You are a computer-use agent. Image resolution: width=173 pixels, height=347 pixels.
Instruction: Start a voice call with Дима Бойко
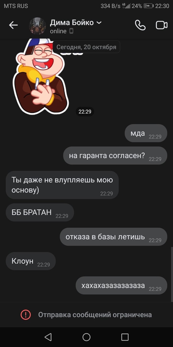tap(140, 25)
